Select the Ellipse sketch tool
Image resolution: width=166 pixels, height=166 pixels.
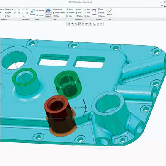pos(8,10)
